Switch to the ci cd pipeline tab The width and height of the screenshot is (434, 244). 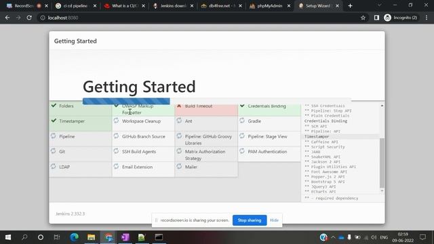coord(75,6)
